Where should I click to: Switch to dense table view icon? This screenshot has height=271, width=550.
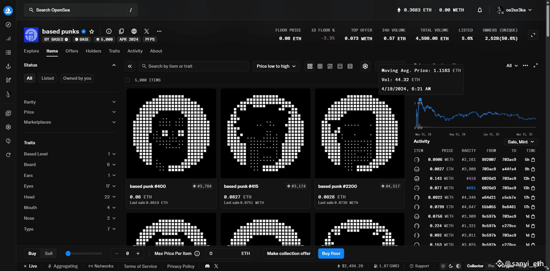pyautogui.click(x=350, y=66)
